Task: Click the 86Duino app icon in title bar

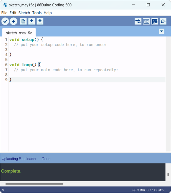Action: (5, 5)
